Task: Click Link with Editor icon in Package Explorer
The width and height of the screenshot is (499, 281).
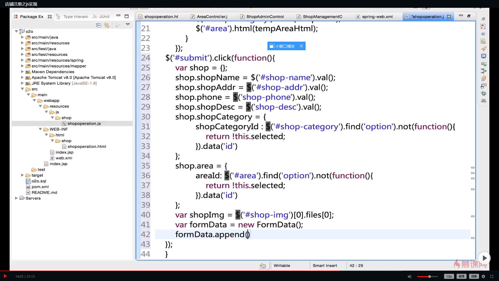Action: pyautogui.click(x=107, y=25)
